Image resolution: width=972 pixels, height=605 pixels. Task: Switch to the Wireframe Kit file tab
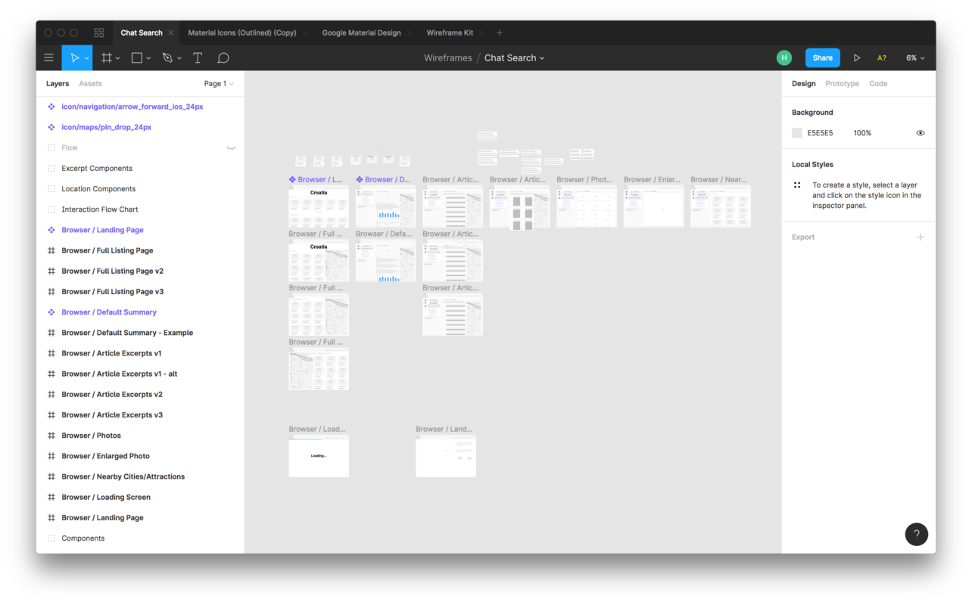tap(450, 33)
